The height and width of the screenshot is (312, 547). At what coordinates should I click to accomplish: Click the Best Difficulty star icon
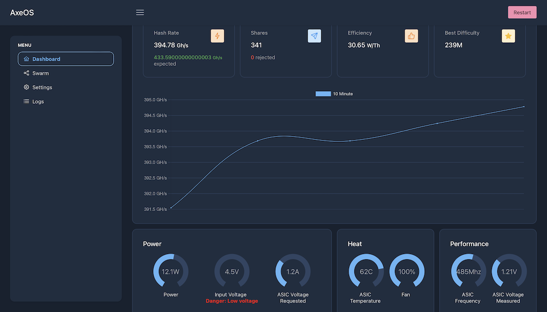click(x=508, y=36)
